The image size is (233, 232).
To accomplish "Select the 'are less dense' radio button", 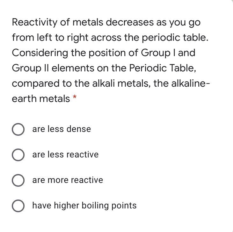I will pos(18,129).
